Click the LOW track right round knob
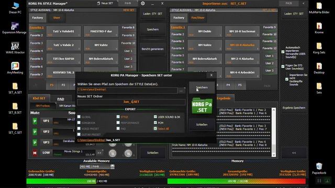Image resolution: width=335 pixels, height=188 pixels. point(128,153)
